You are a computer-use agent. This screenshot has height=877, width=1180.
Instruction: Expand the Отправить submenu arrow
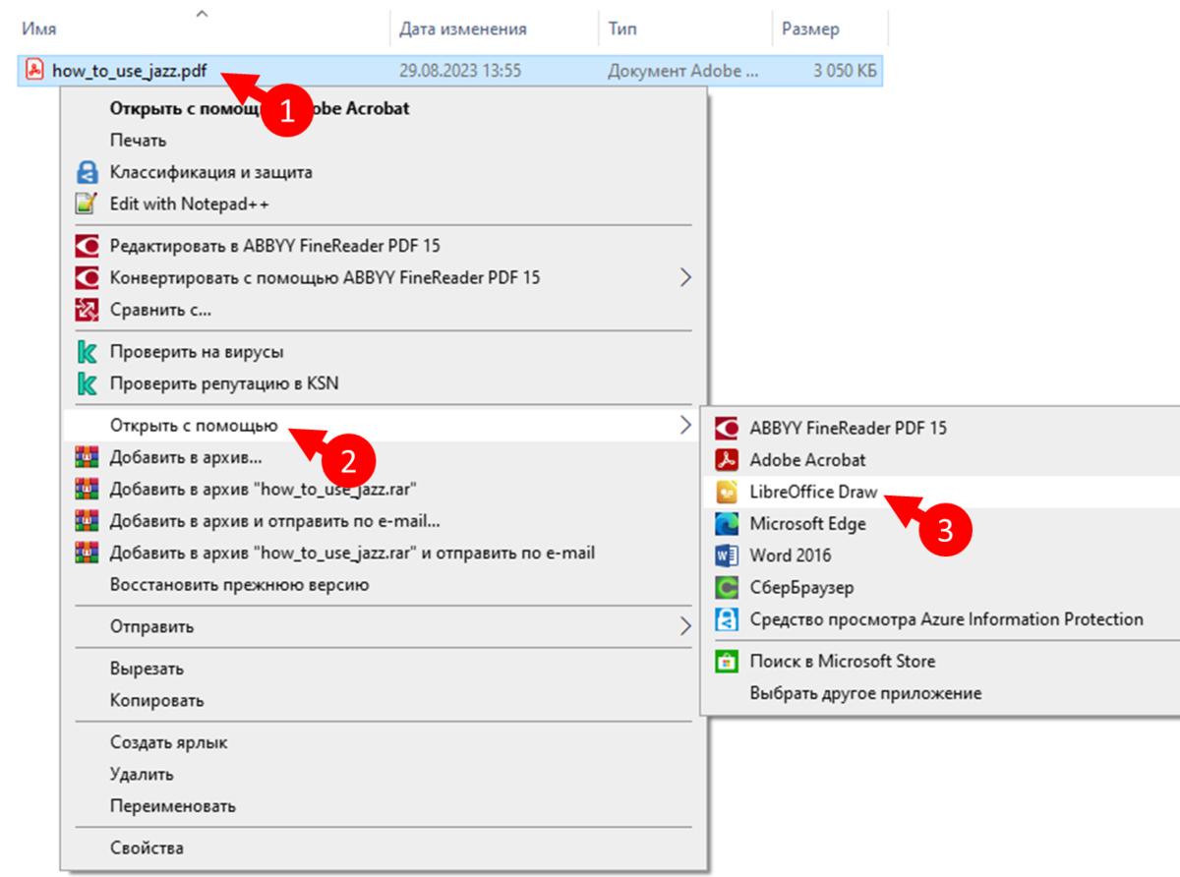686,626
